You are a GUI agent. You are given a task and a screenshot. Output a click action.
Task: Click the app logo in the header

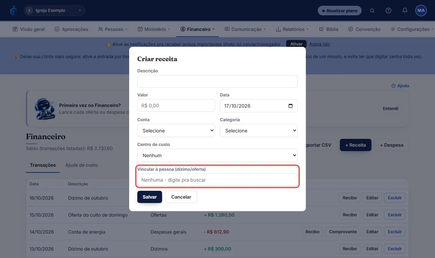tap(14, 11)
